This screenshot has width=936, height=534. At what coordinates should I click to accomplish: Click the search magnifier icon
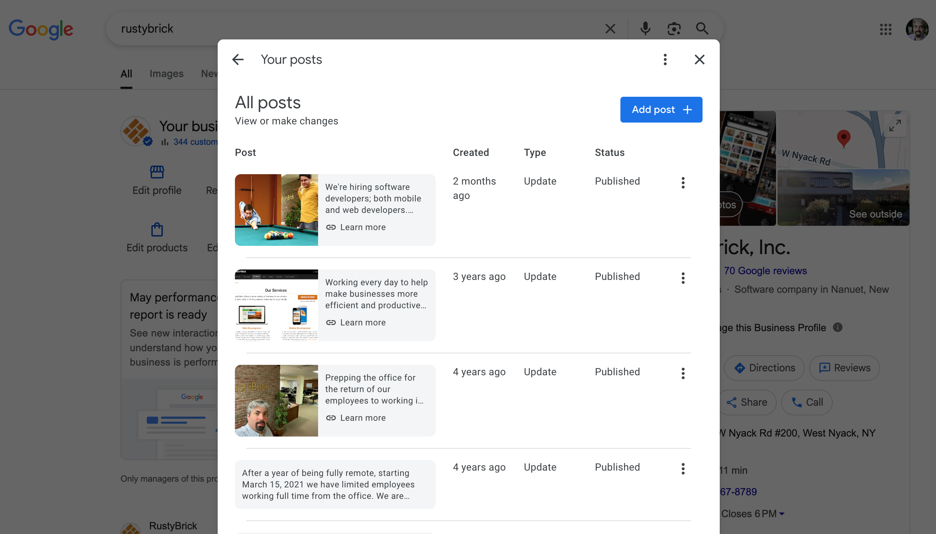[702, 28]
